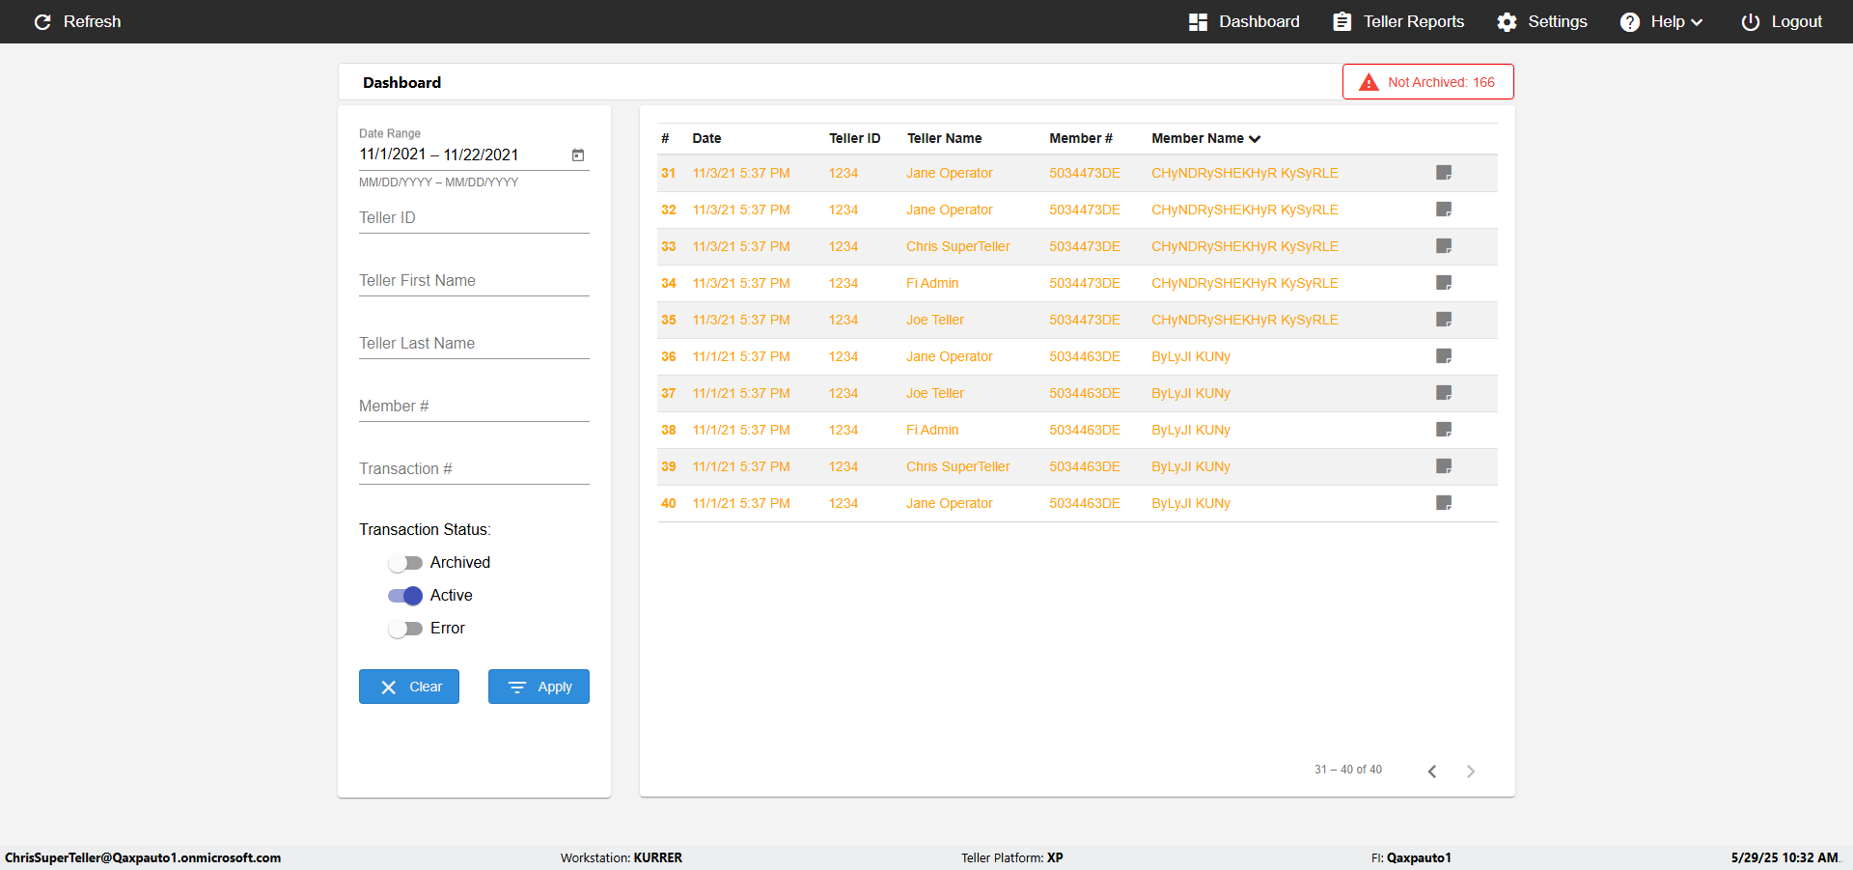1853x870 pixels.
Task: Log out using the Logout item
Action: point(1782,21)
